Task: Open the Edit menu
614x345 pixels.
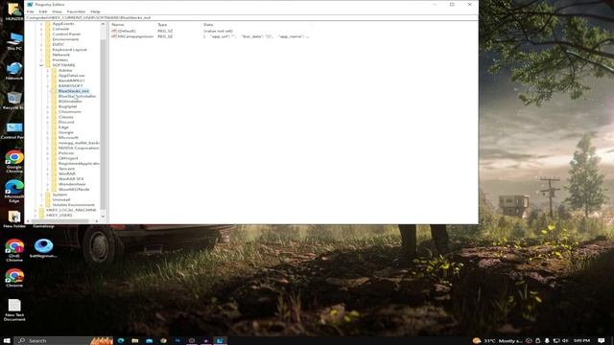Action: click(43, 11)
